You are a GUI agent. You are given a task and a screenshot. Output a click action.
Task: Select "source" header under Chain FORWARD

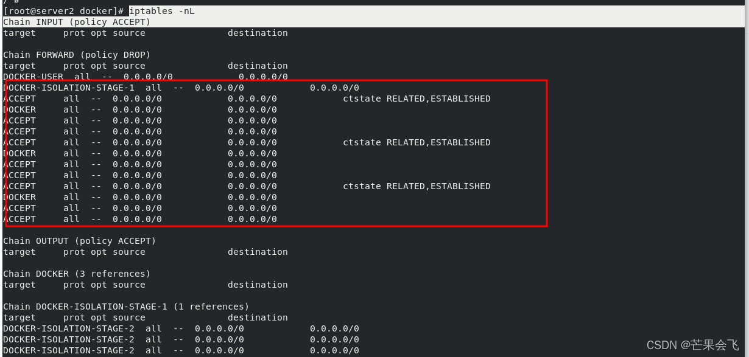(129, 66)
